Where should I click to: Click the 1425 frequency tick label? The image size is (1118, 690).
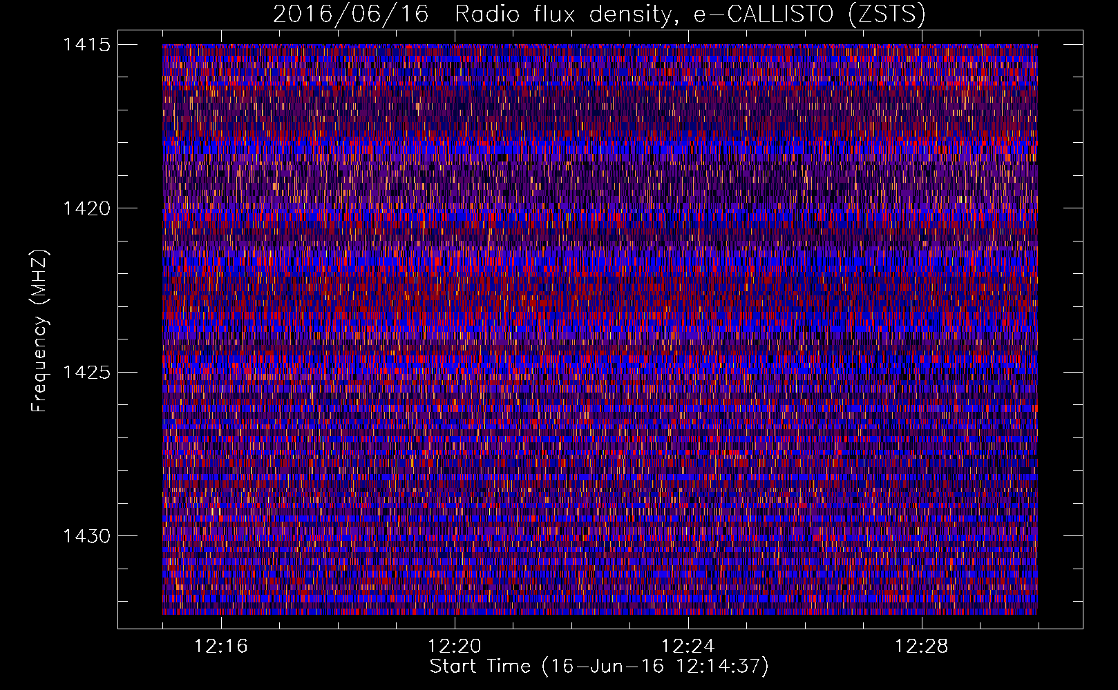coord(86,373)
